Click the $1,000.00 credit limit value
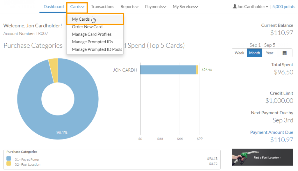 (x=279, y=101)
